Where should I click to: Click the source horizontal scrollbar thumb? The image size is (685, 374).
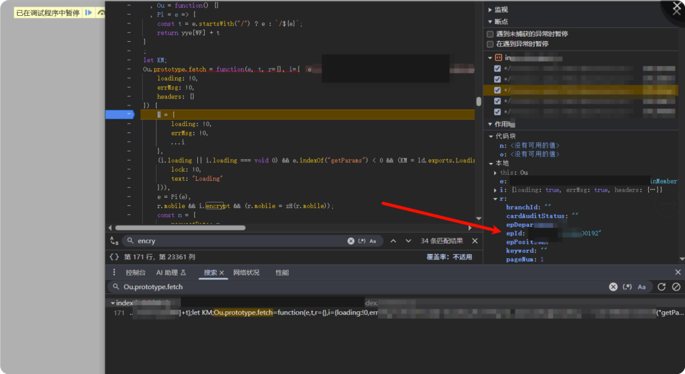[x=180, y=228]
